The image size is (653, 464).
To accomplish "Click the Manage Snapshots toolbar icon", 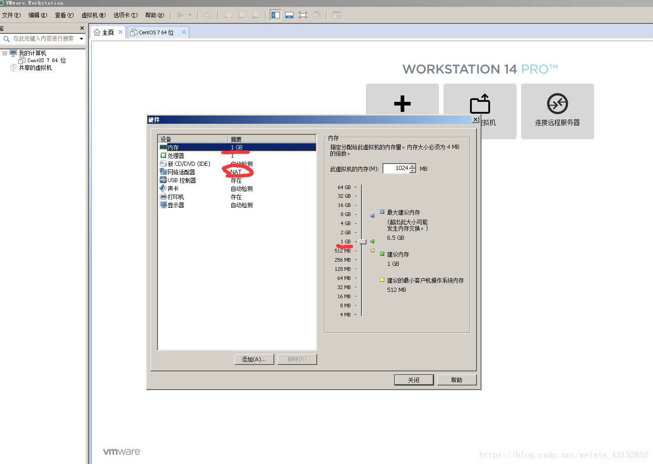I will (256, 15).
